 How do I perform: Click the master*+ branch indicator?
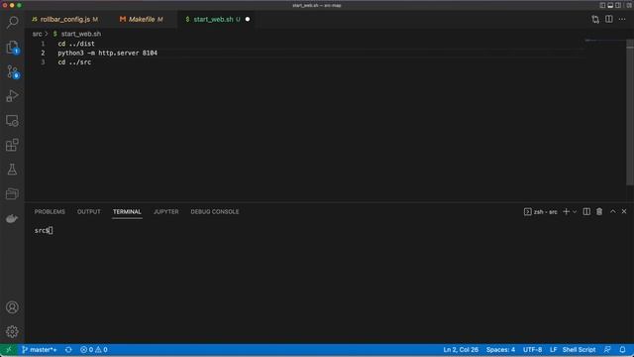click(40, 350)
